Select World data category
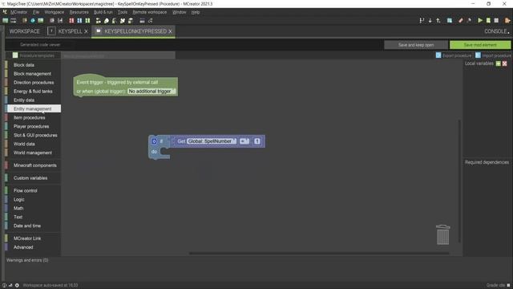The height and width of the screenshot is (289, 513). click(x=33, y=144)
